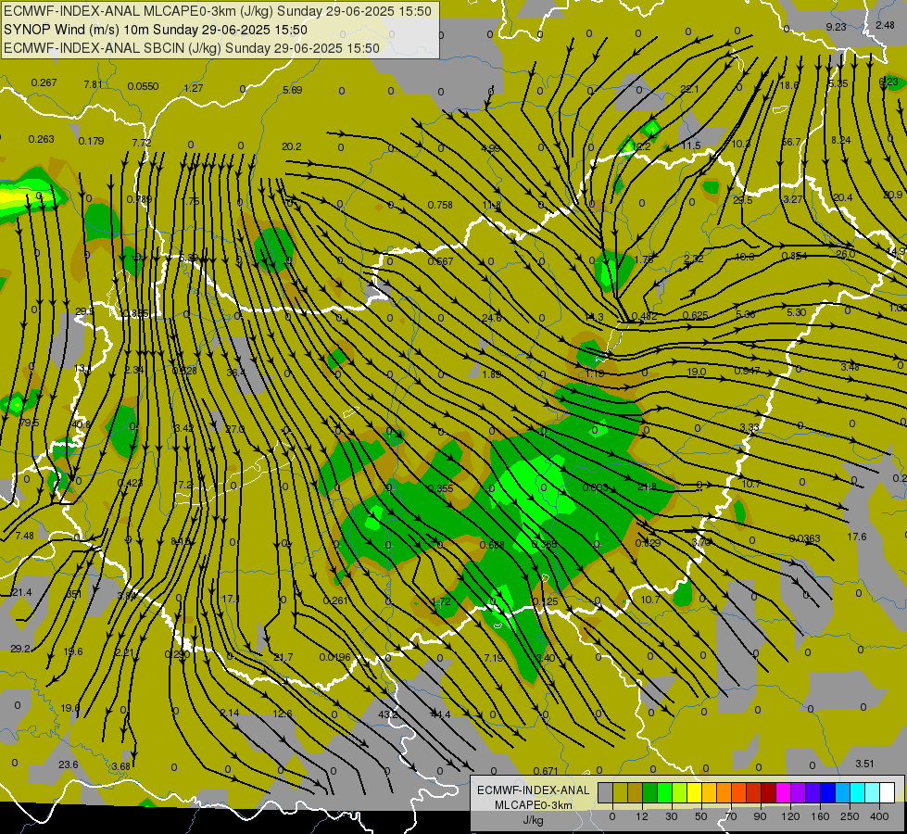Click the map value 44.4
The width and height of the screenshot is (907, 834).
[x=440, y=714]
